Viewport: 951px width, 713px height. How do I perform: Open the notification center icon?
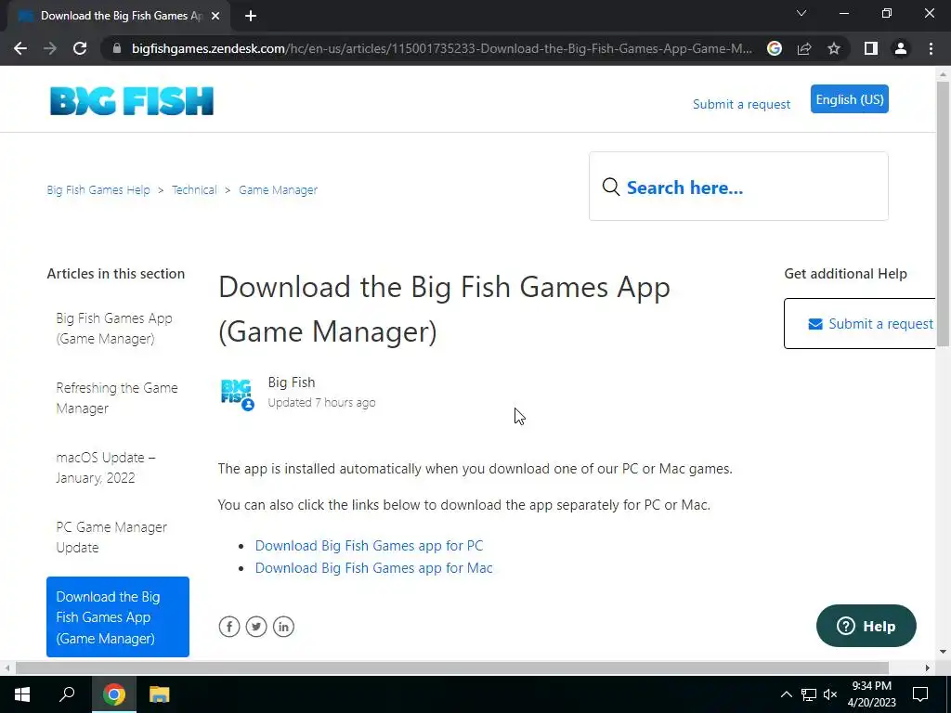(920, 694)
